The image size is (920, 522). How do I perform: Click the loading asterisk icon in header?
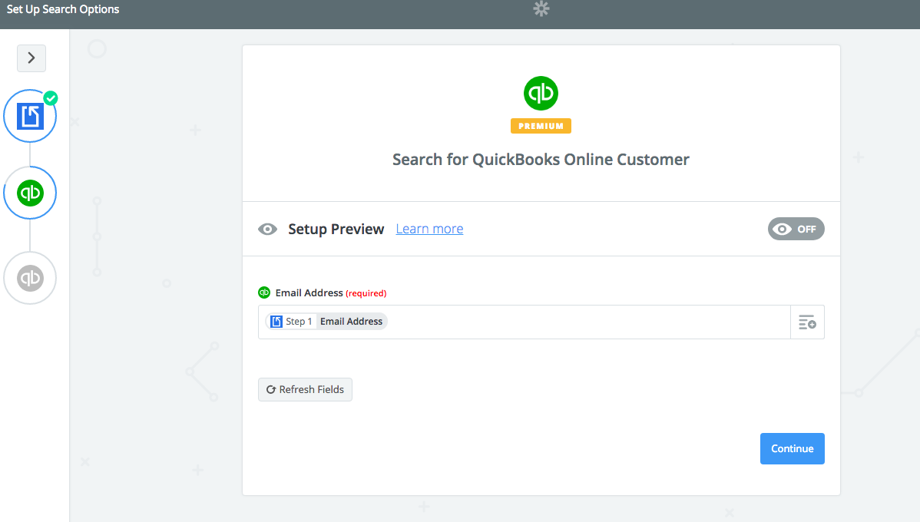[541, 8]
